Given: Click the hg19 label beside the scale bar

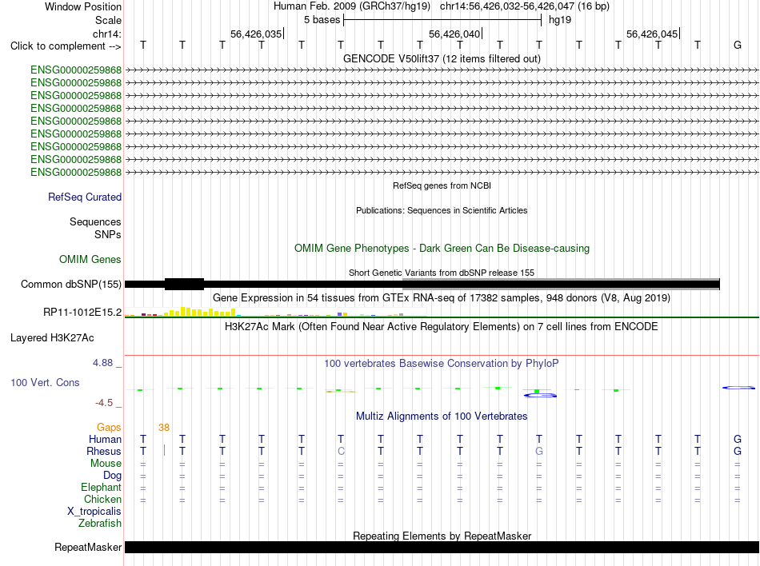Looking at the screenshot, I should 560,20.
